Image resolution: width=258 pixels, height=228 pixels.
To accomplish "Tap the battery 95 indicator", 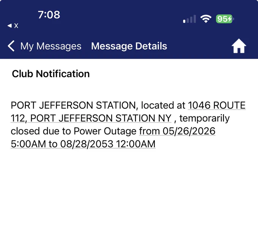I will click(225, 19).
